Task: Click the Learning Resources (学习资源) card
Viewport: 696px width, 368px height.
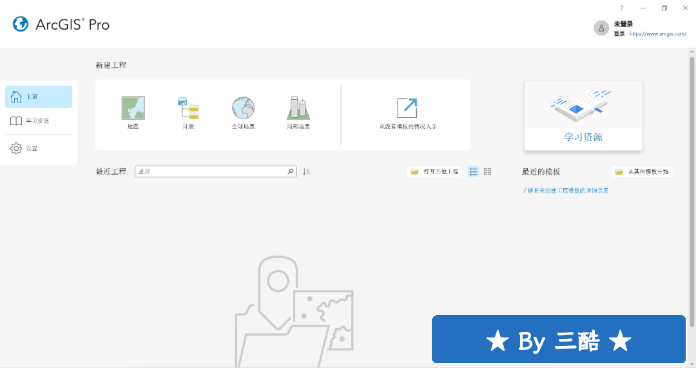Action: click(583, 115)
